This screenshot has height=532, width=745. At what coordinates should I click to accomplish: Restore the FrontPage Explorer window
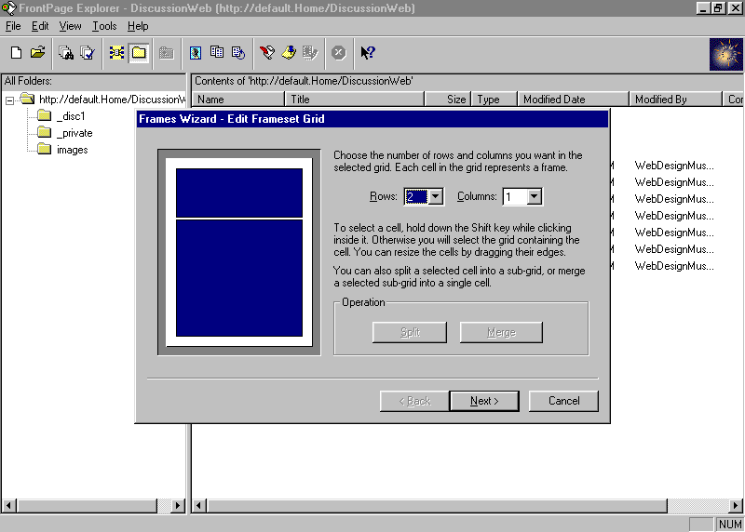(718, 8)
